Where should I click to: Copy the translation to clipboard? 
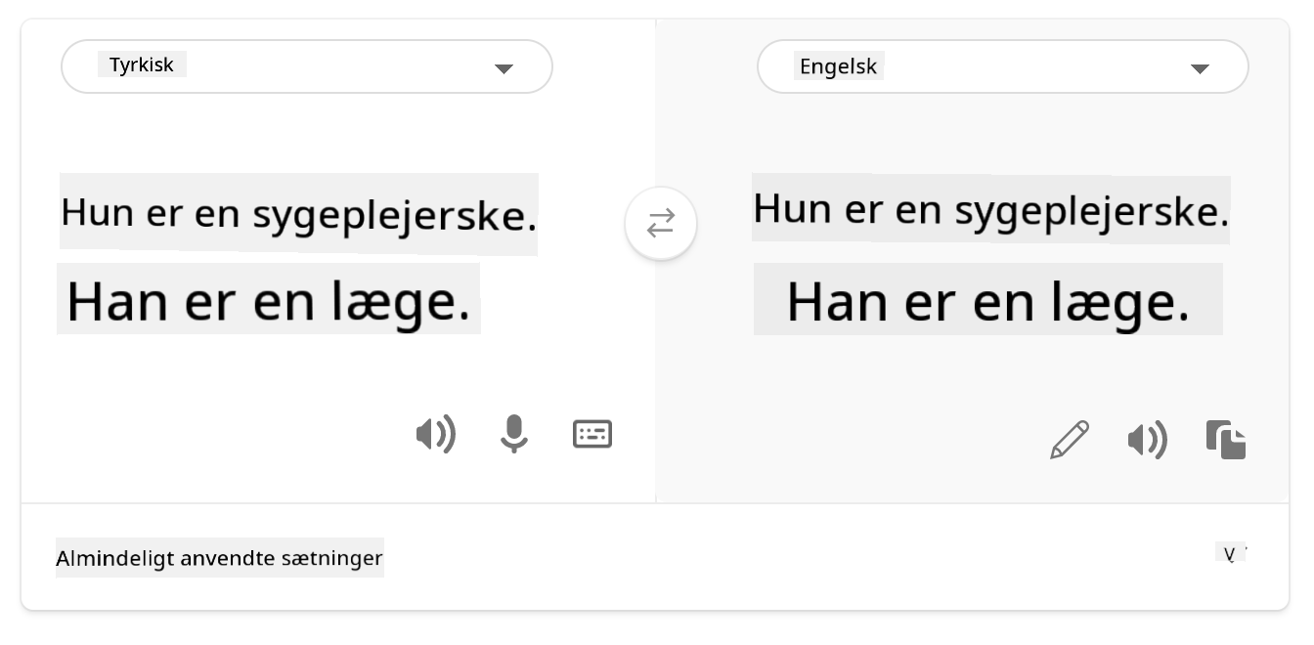1226,440
